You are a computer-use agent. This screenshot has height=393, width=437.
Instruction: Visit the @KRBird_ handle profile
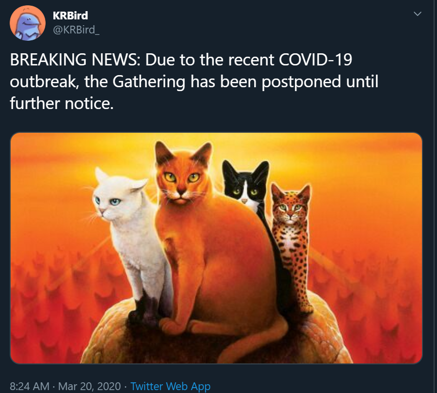click(76, 30)
